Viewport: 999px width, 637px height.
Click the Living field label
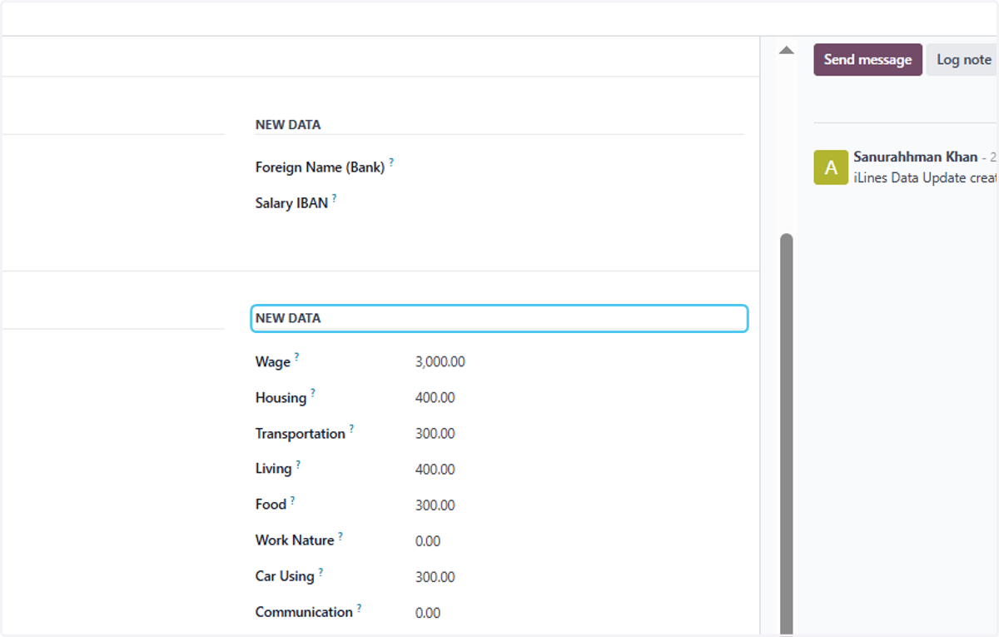[x=274, y=470]
